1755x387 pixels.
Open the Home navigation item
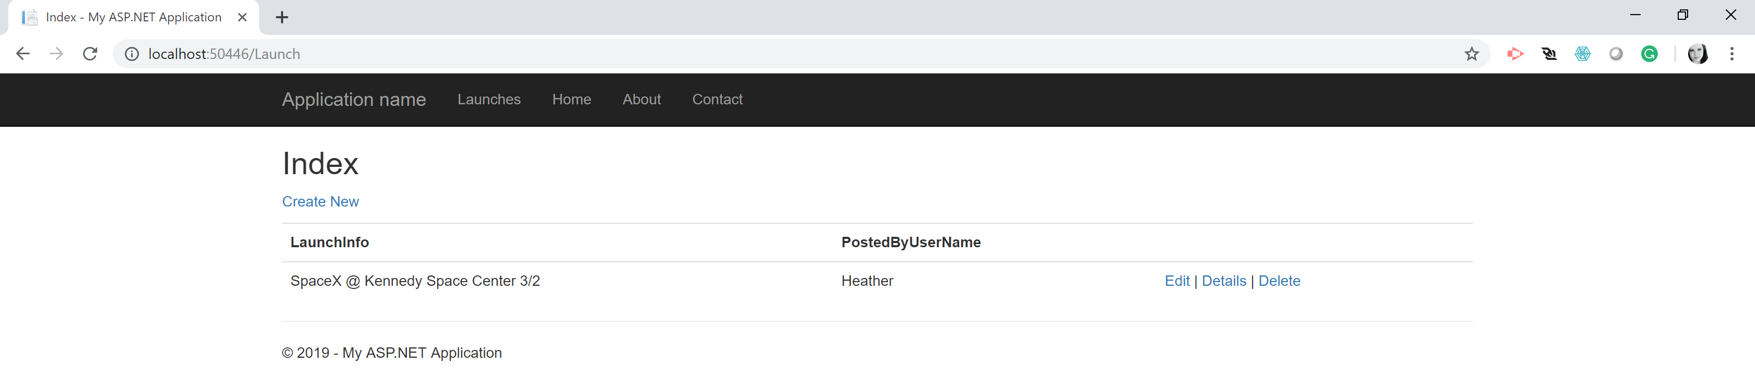click(571, 99)
